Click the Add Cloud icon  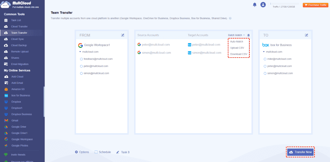(6, 77)
